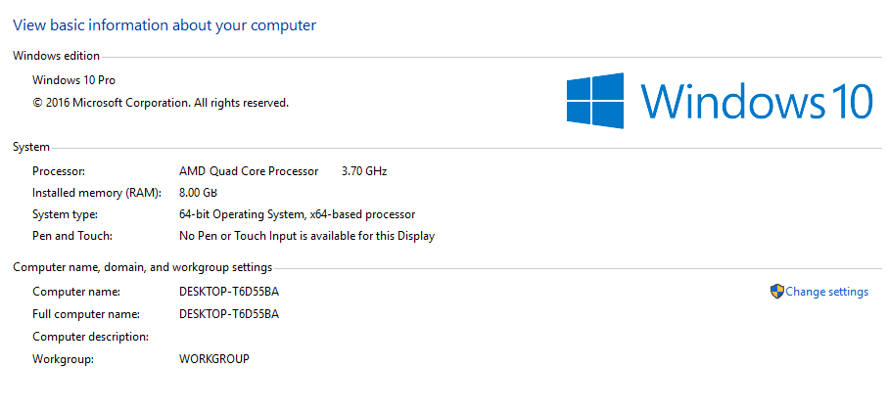Screen dimensions: 888x414
Task: Click the 8.00 GB installed memory value
Action: point(198,193)
